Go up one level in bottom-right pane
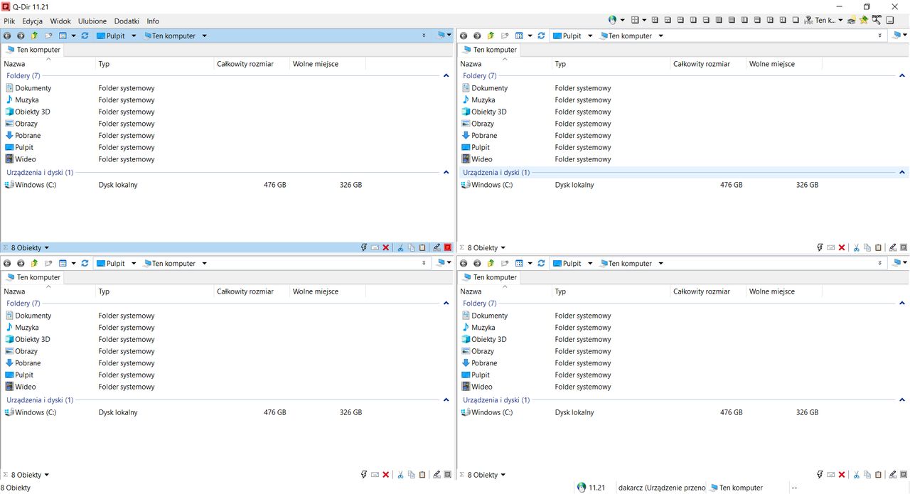The image size is (910, 494). 491,263
